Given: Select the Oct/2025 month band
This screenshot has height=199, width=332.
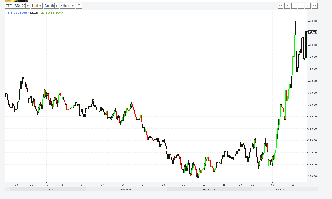Looking at the screenshot, I should click(48, 189).
